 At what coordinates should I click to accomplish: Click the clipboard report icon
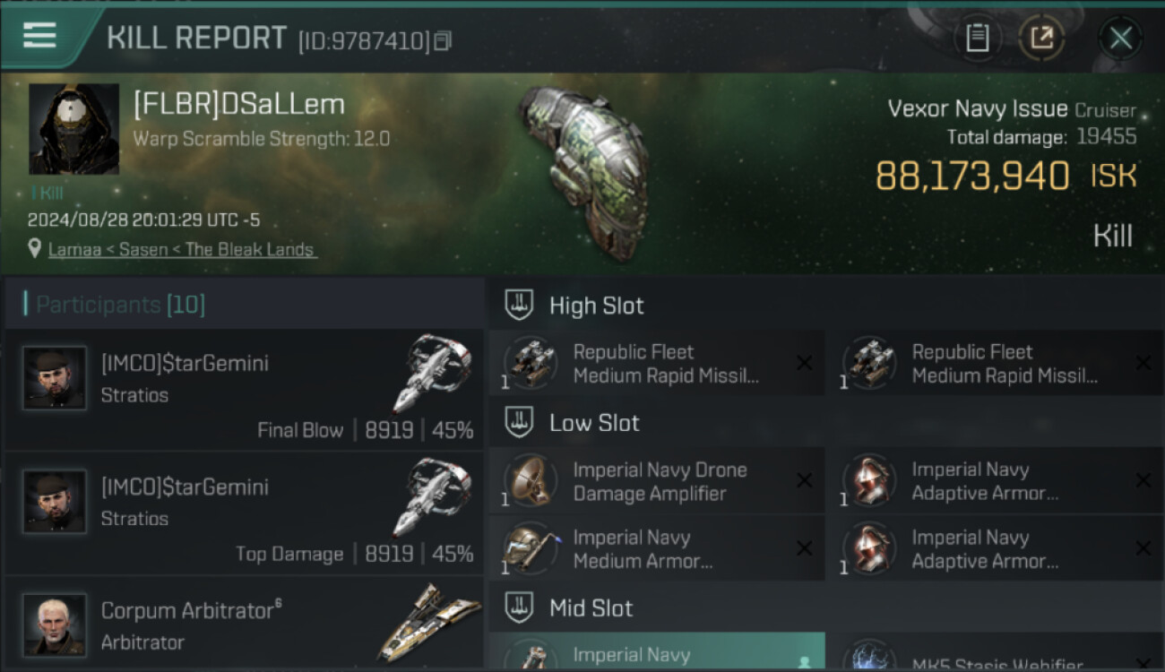[x=977, y=38]
